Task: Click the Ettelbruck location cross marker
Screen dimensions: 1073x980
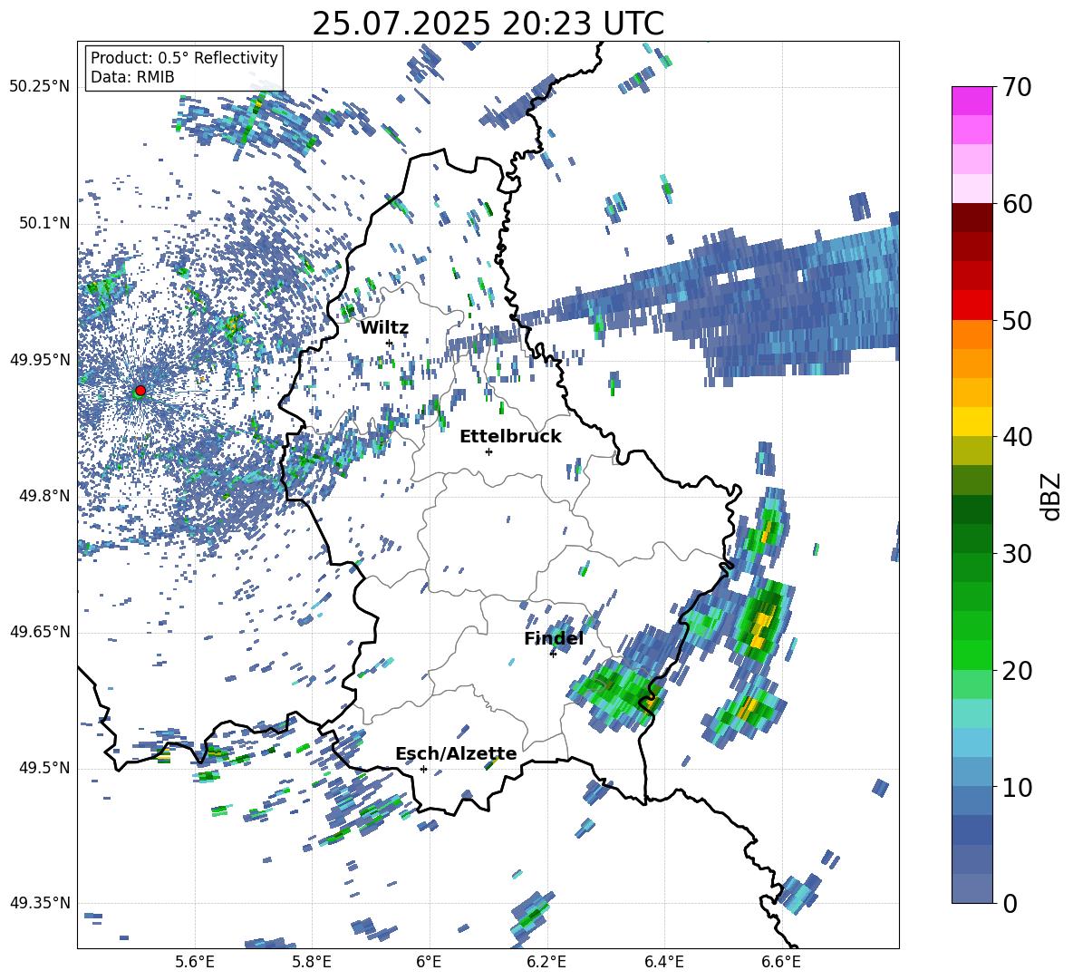Action: coord(488,451)
